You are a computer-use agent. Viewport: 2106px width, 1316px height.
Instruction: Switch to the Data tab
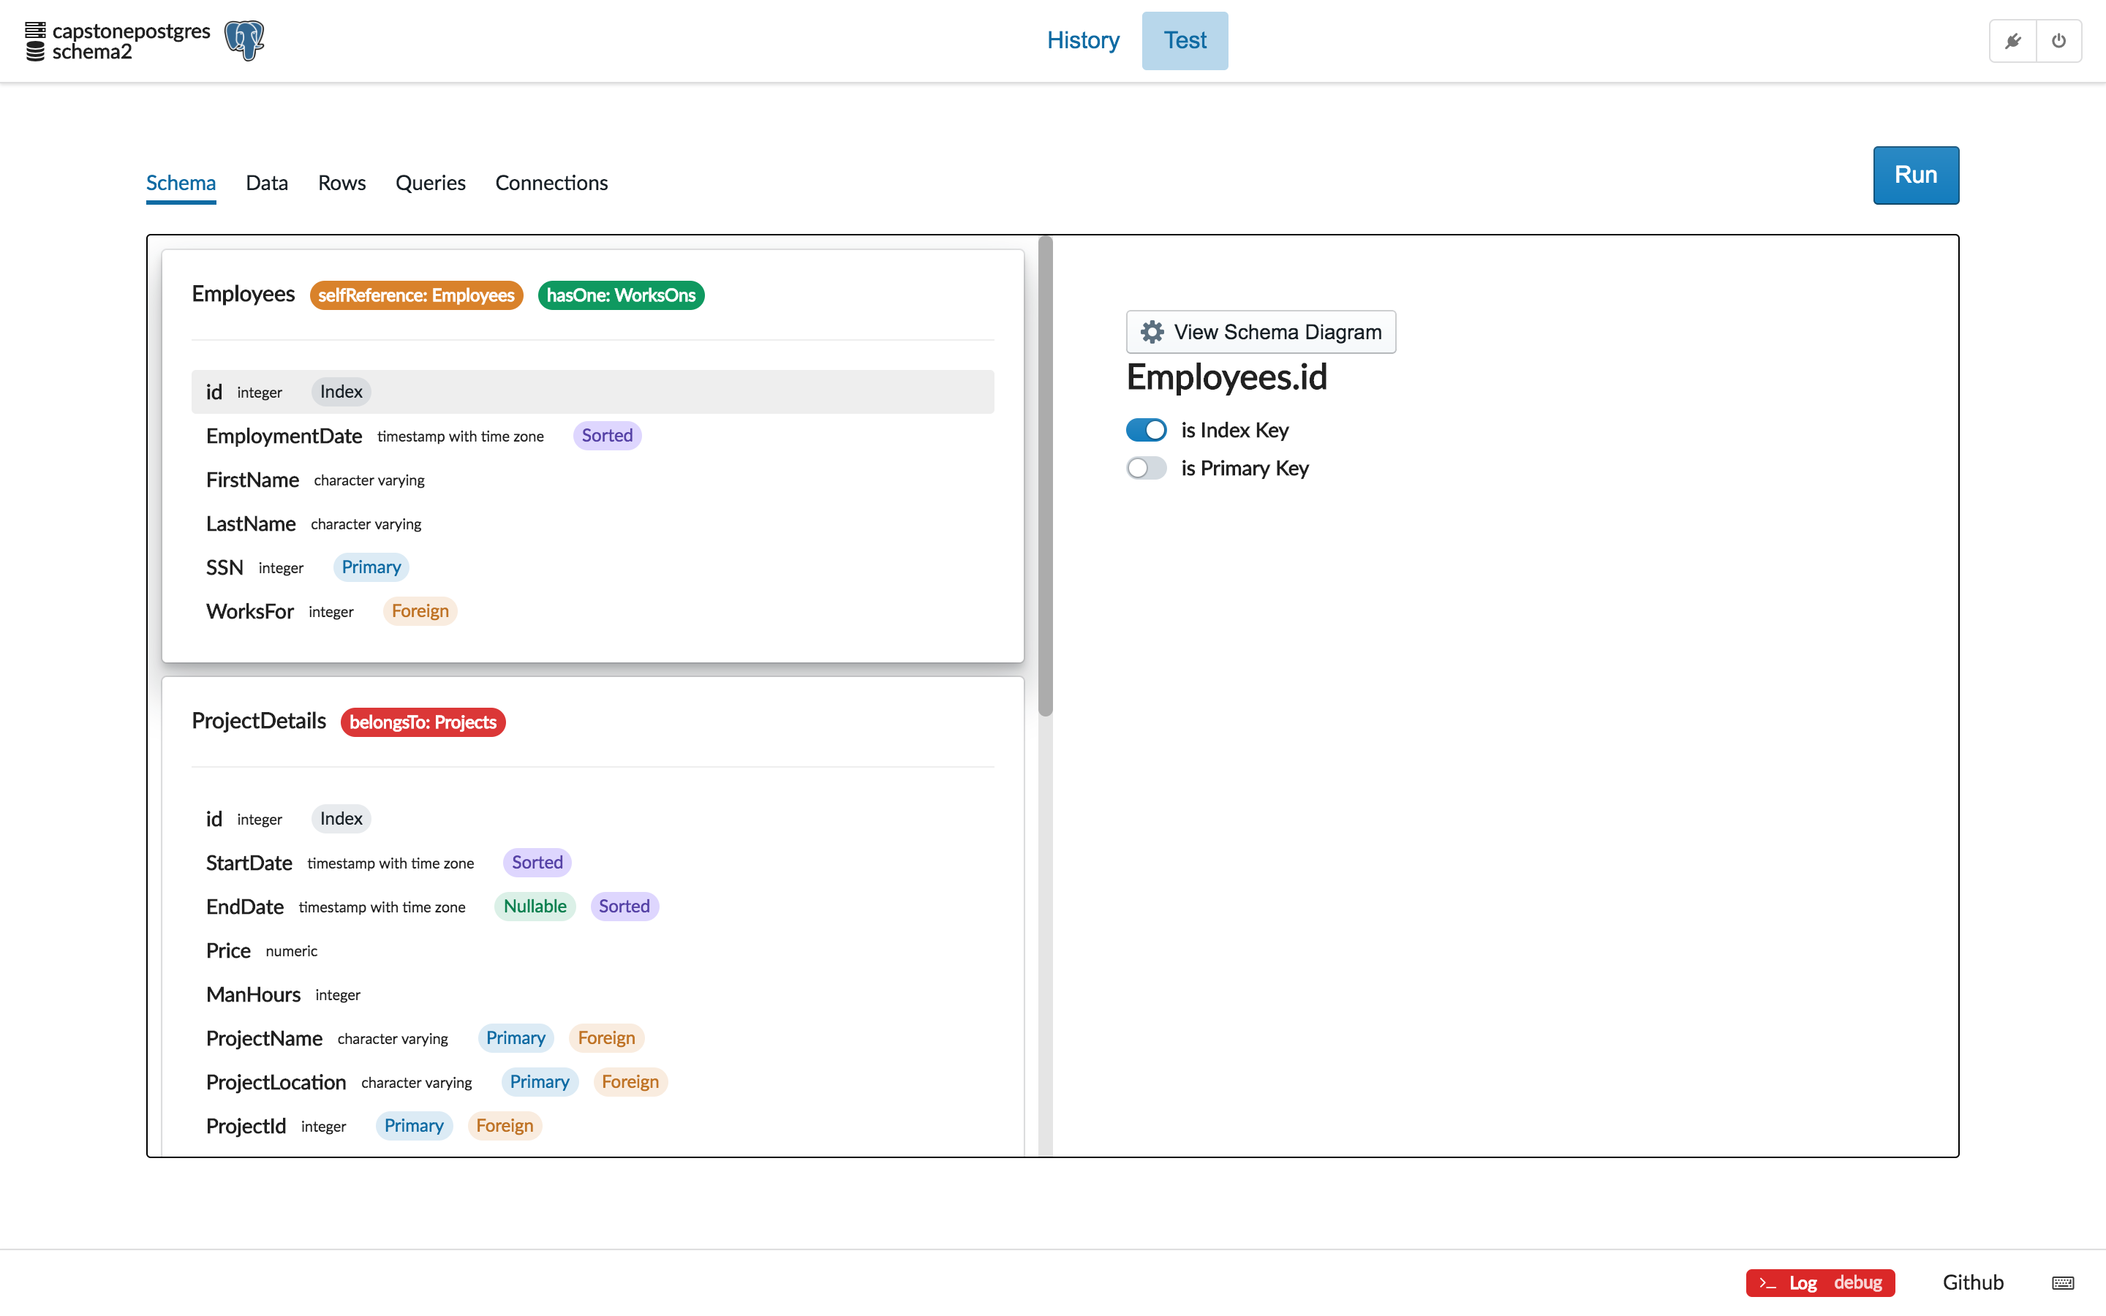266,183
